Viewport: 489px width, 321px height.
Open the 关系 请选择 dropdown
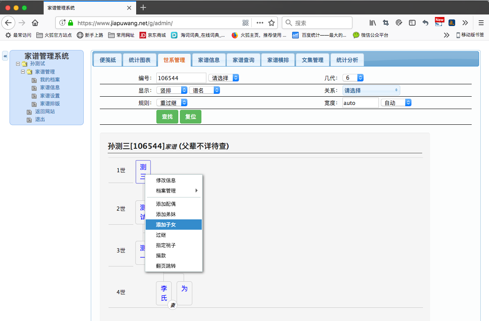(x=371, y=90)
